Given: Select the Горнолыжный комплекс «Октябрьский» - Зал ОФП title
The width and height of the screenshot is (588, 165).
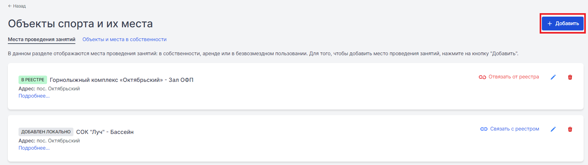Looking at the screenshot, I should [121, 80].
